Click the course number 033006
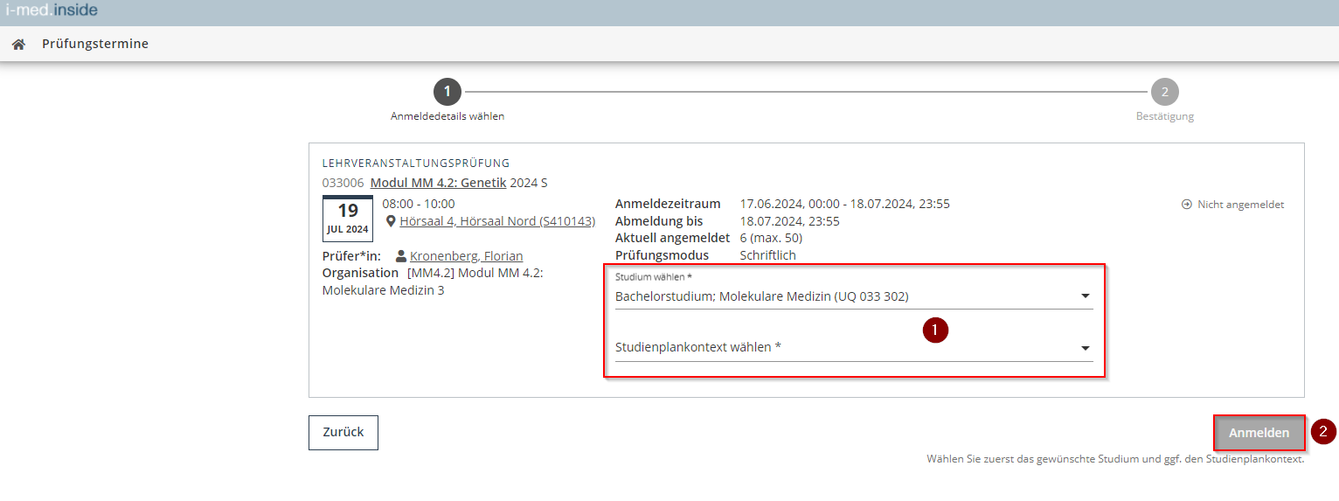 343,183
